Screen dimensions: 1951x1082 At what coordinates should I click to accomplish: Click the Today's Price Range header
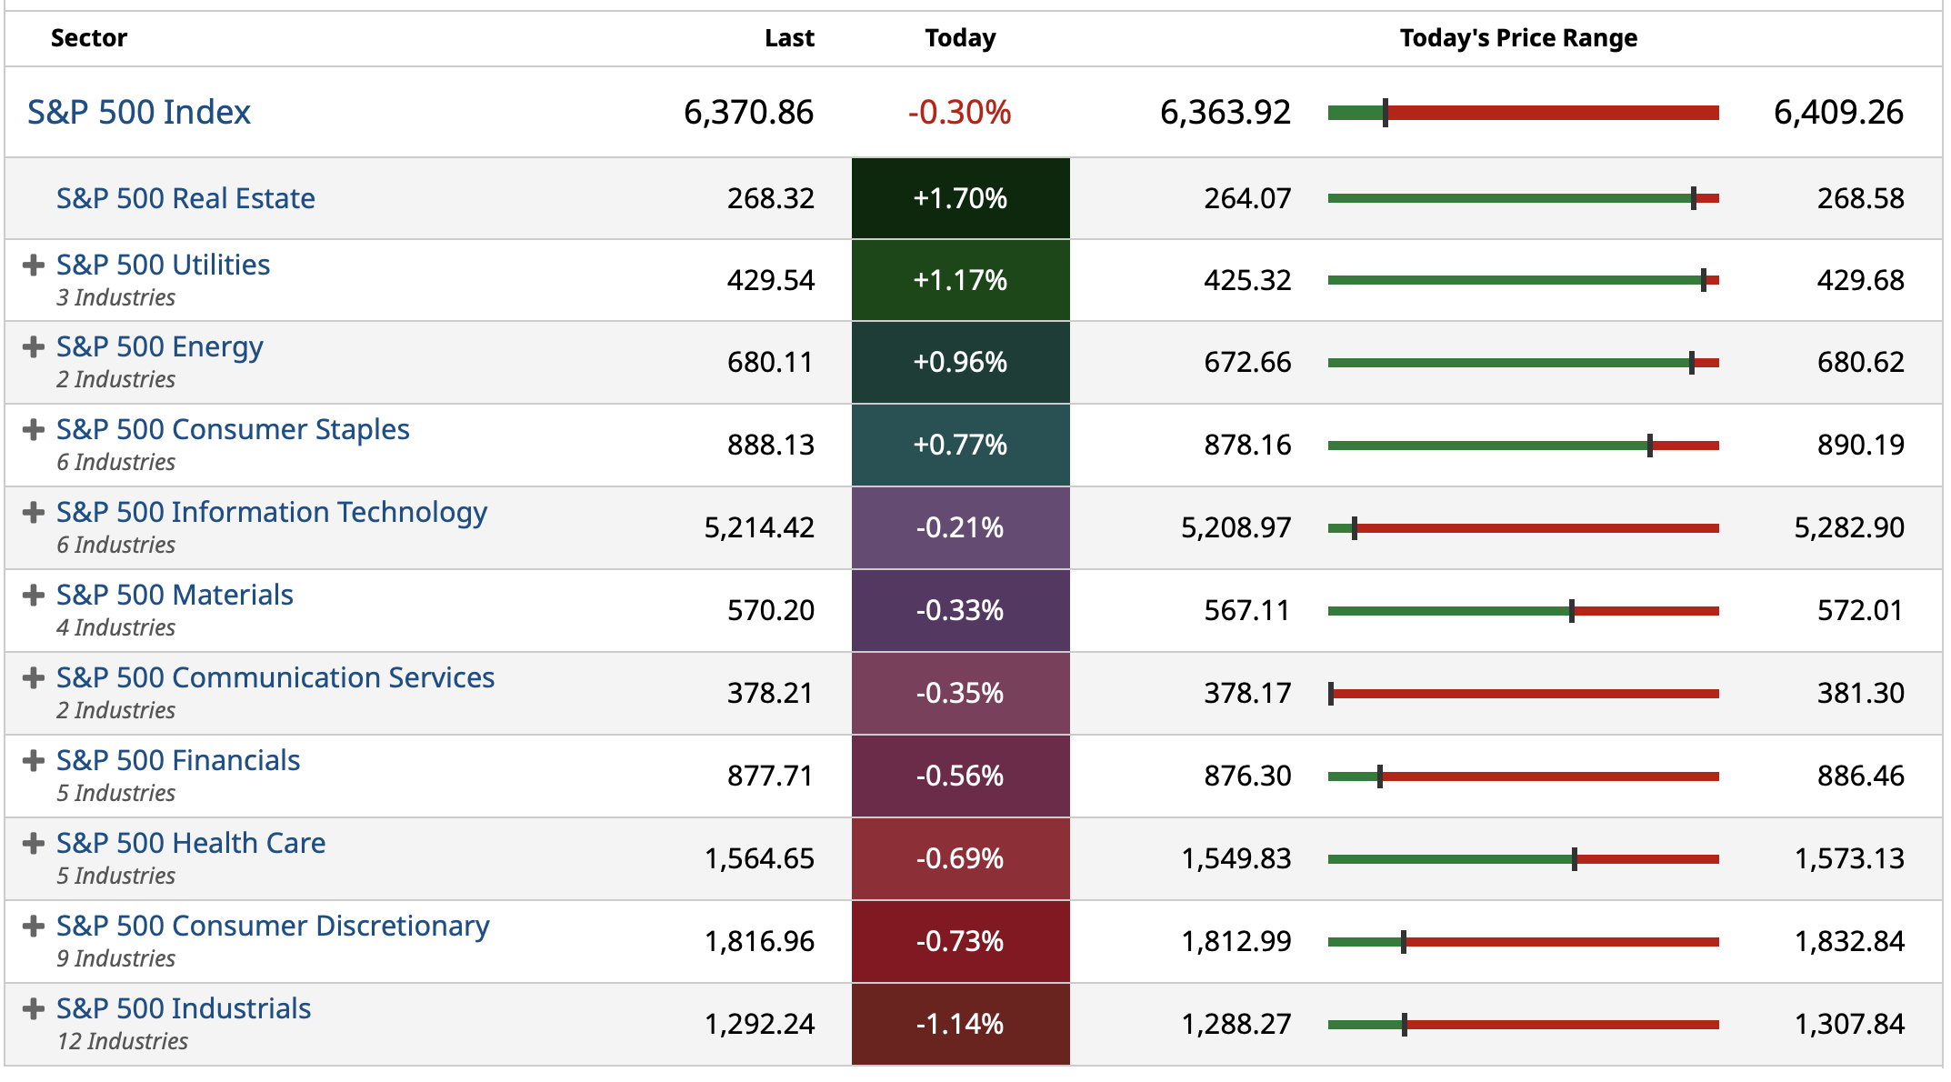pyautogui.click(x=1518, y=38)
